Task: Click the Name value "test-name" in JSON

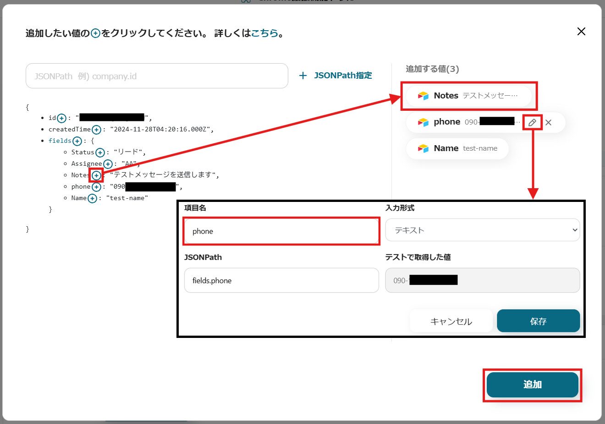Action: click(127, 198)
